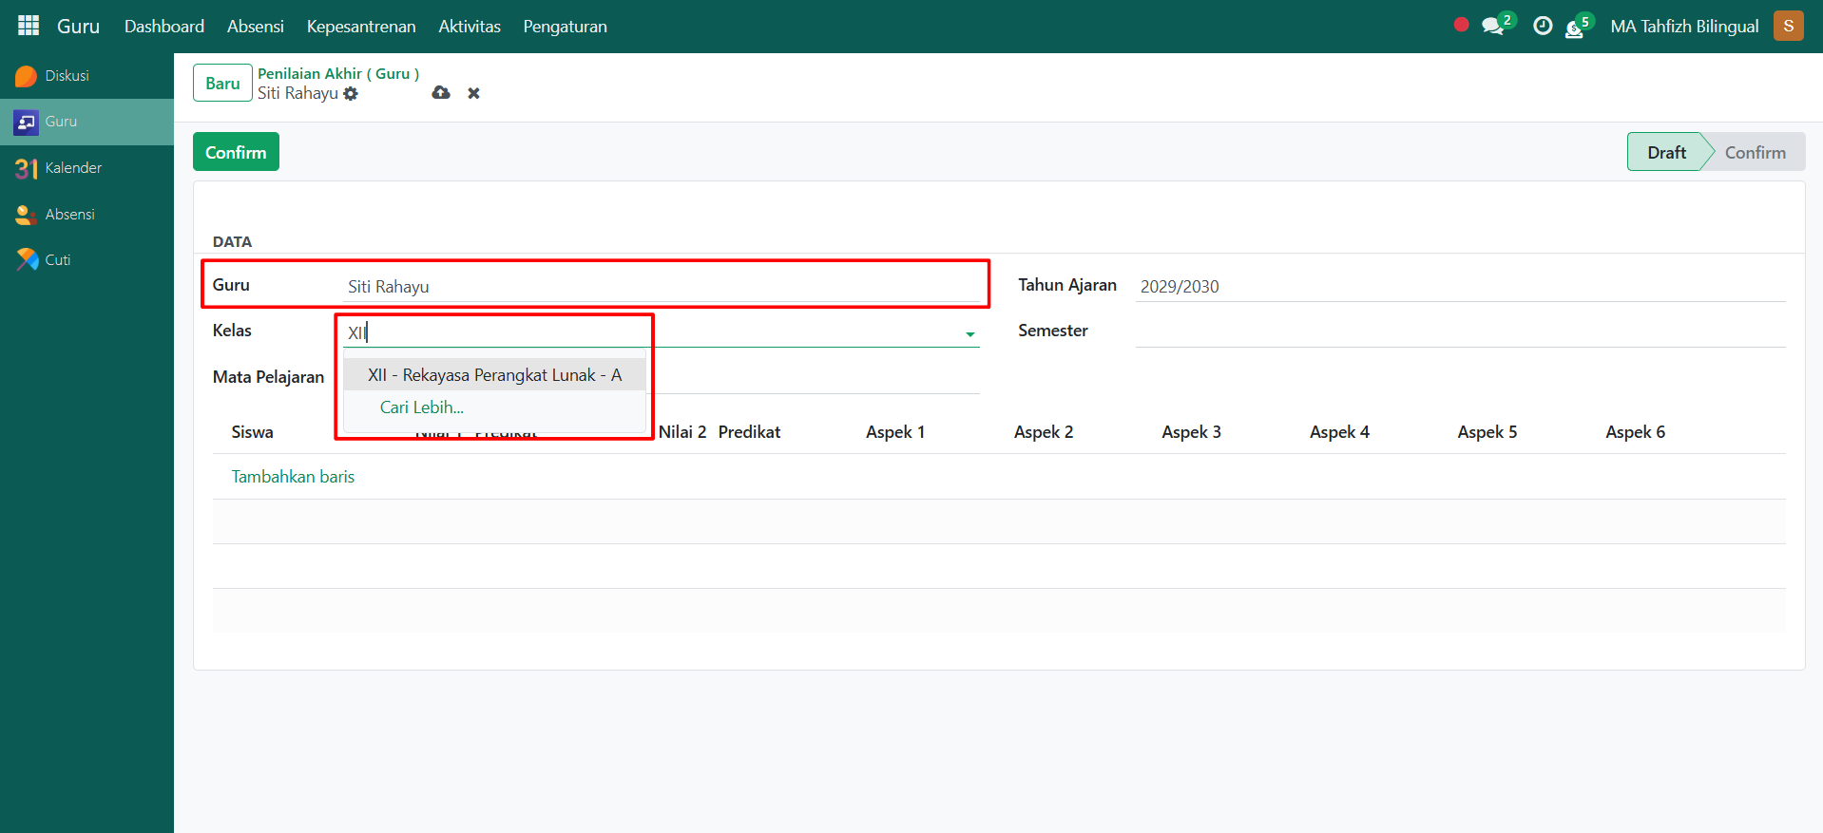This screenshot has height=833, width=1823.
Task: Open Diskusi in the sidebar
Action: pos(67,76)
